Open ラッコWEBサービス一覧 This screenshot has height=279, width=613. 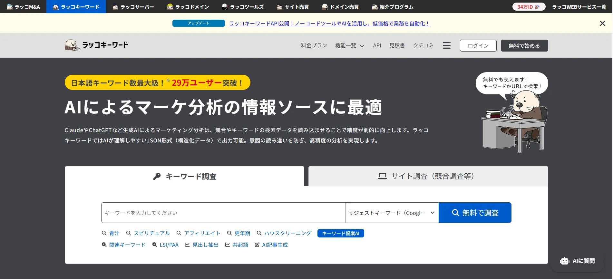pos(579,7)
